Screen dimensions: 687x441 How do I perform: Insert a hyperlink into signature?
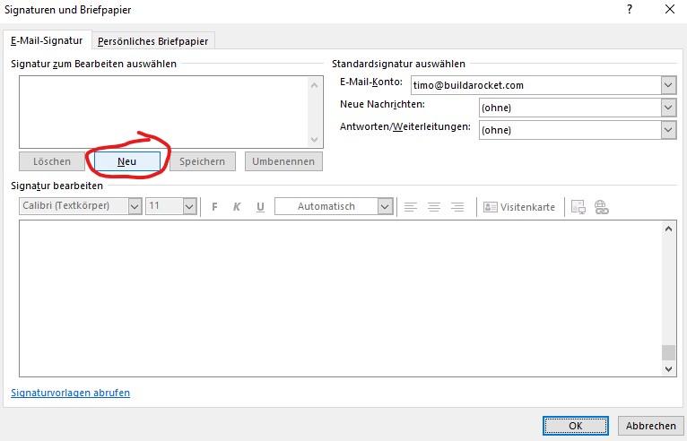(x=602, y=207)
